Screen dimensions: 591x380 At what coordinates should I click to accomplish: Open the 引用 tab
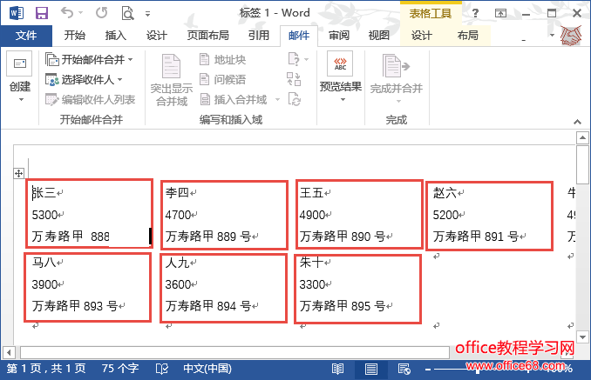(x=259, y=36)
